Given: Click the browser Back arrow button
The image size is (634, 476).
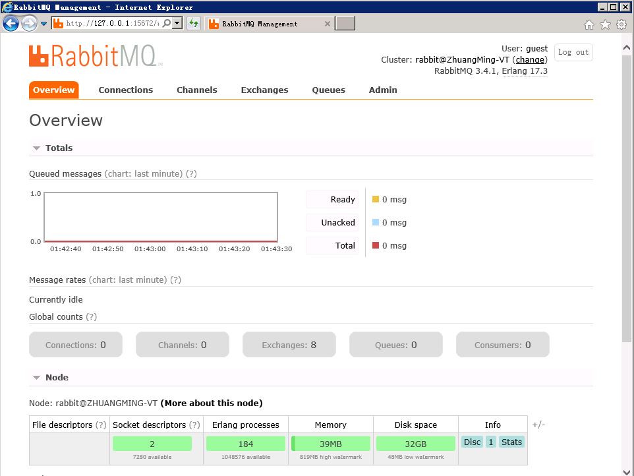Looking at the screenshot, I should (x=11, y=24).
